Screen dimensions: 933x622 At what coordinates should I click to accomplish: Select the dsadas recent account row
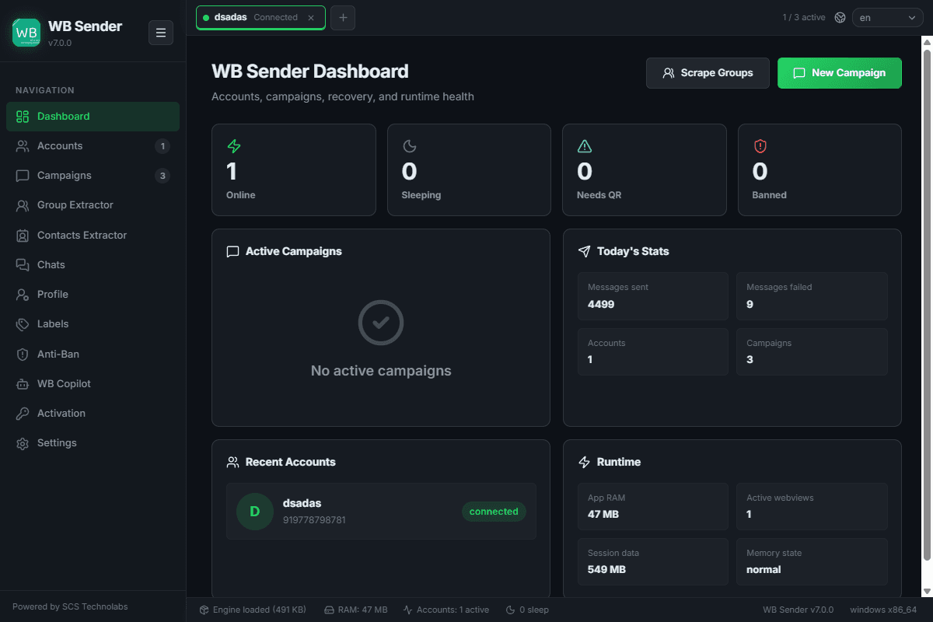pyautogui.click(x=381, y=512)
